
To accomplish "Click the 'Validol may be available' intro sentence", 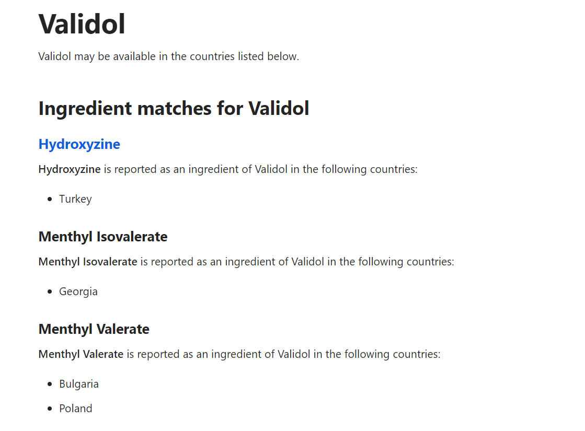I will [x=169, y=56].
